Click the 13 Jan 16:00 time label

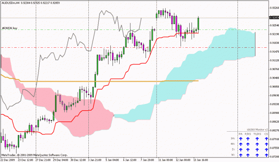(200, 160)
